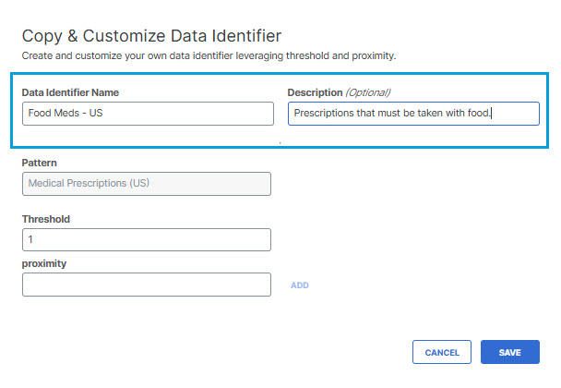Select the disabled Pattern field
561x388 pixels.
coord(147,184)
